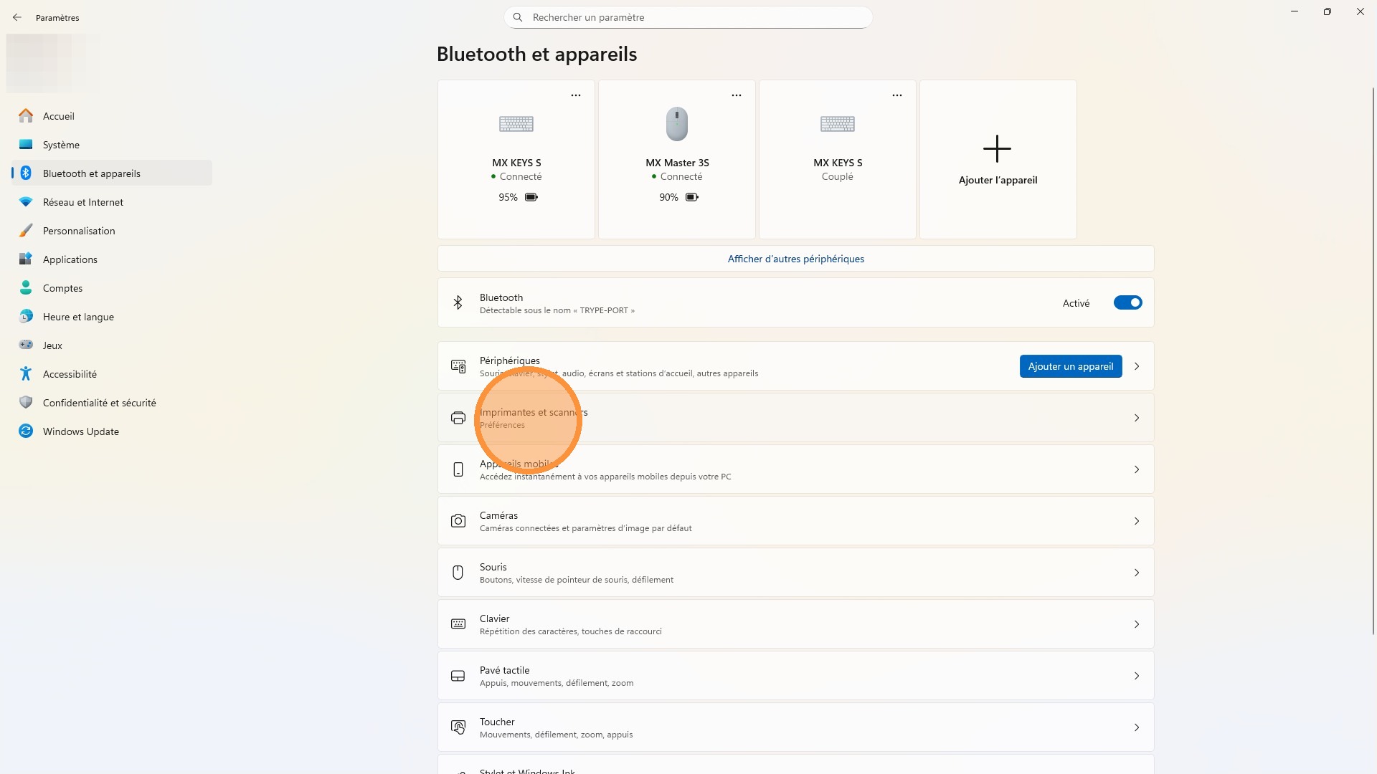The image size is (1377, 774).
Task: Click the search magnifier icon
Action: (518, 17)
